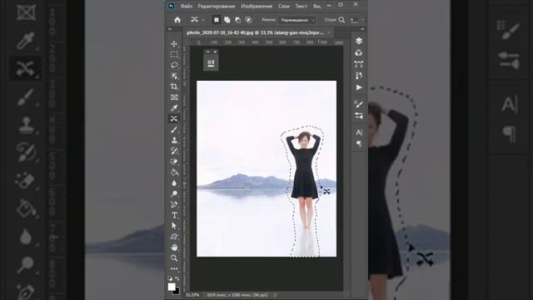Click the zoom percentage field in status bar
533x300 pixels.
coord(192,295)
